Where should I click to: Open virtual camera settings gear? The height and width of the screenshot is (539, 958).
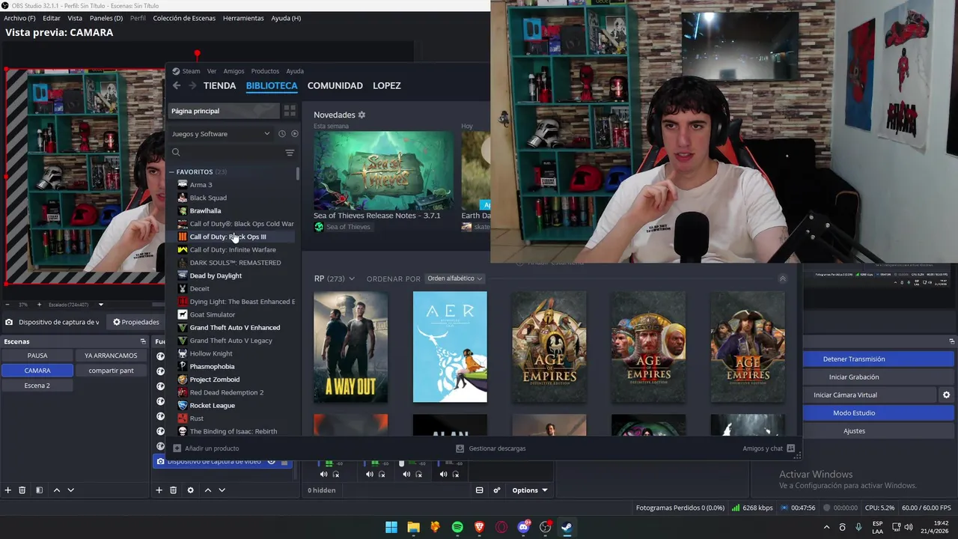pos(946,395)
